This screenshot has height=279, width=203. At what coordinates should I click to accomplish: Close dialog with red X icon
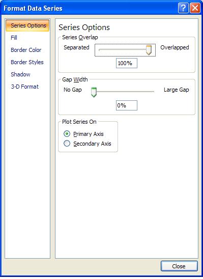[195, 8]
